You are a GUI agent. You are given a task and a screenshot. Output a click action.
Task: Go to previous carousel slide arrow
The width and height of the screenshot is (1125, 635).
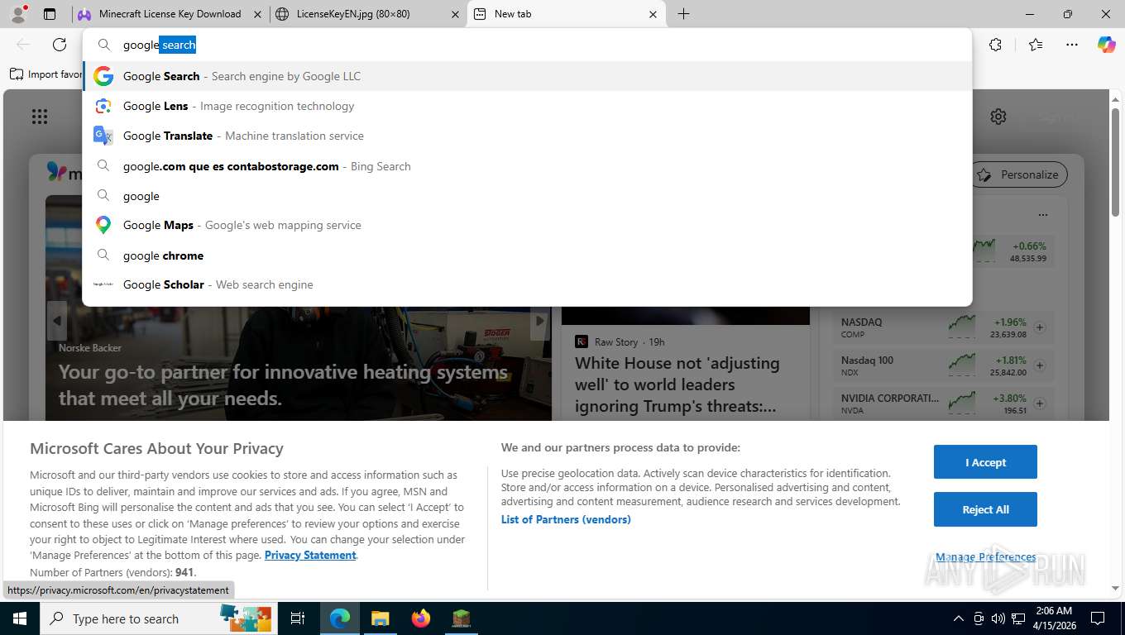click(x=56, y=321)
